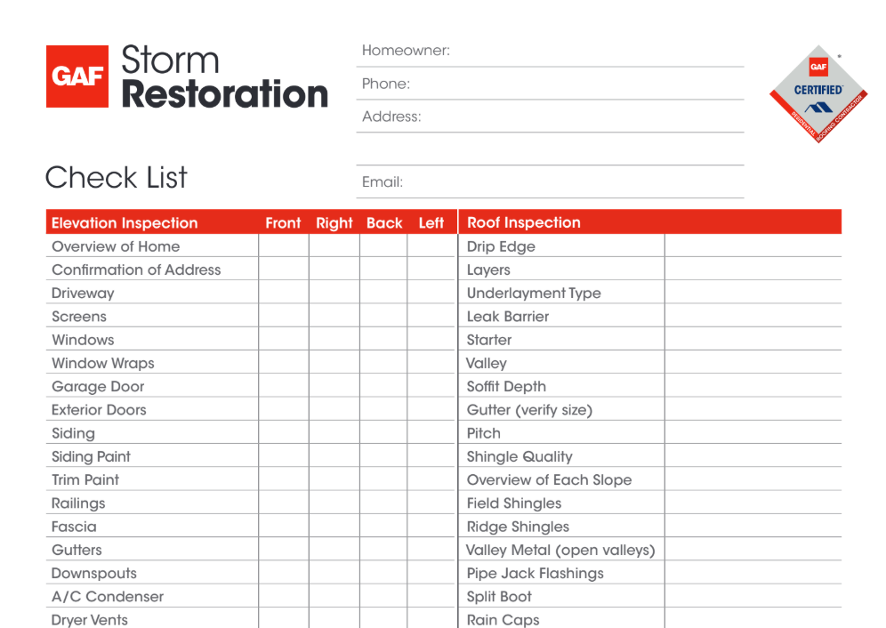This screenshot has width=886, height=628.
Task: Select the Overview of Home row label
Action: 116,246
